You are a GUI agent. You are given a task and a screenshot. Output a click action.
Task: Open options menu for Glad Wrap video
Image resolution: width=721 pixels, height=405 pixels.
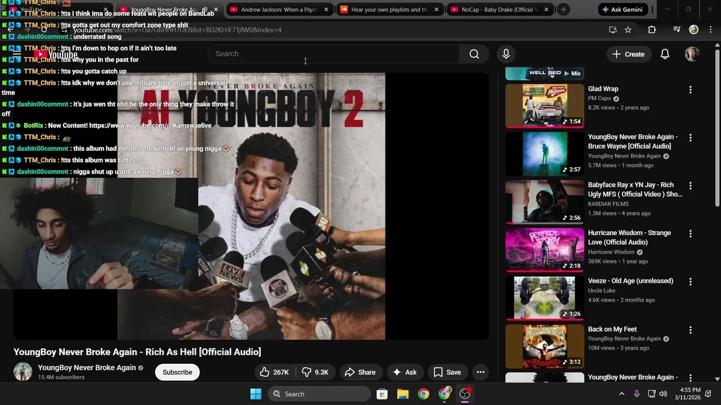pos(690,89)
